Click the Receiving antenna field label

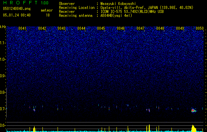(76, 16)
